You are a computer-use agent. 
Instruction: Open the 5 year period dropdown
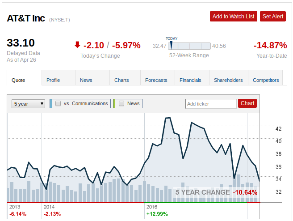[28, 104]
